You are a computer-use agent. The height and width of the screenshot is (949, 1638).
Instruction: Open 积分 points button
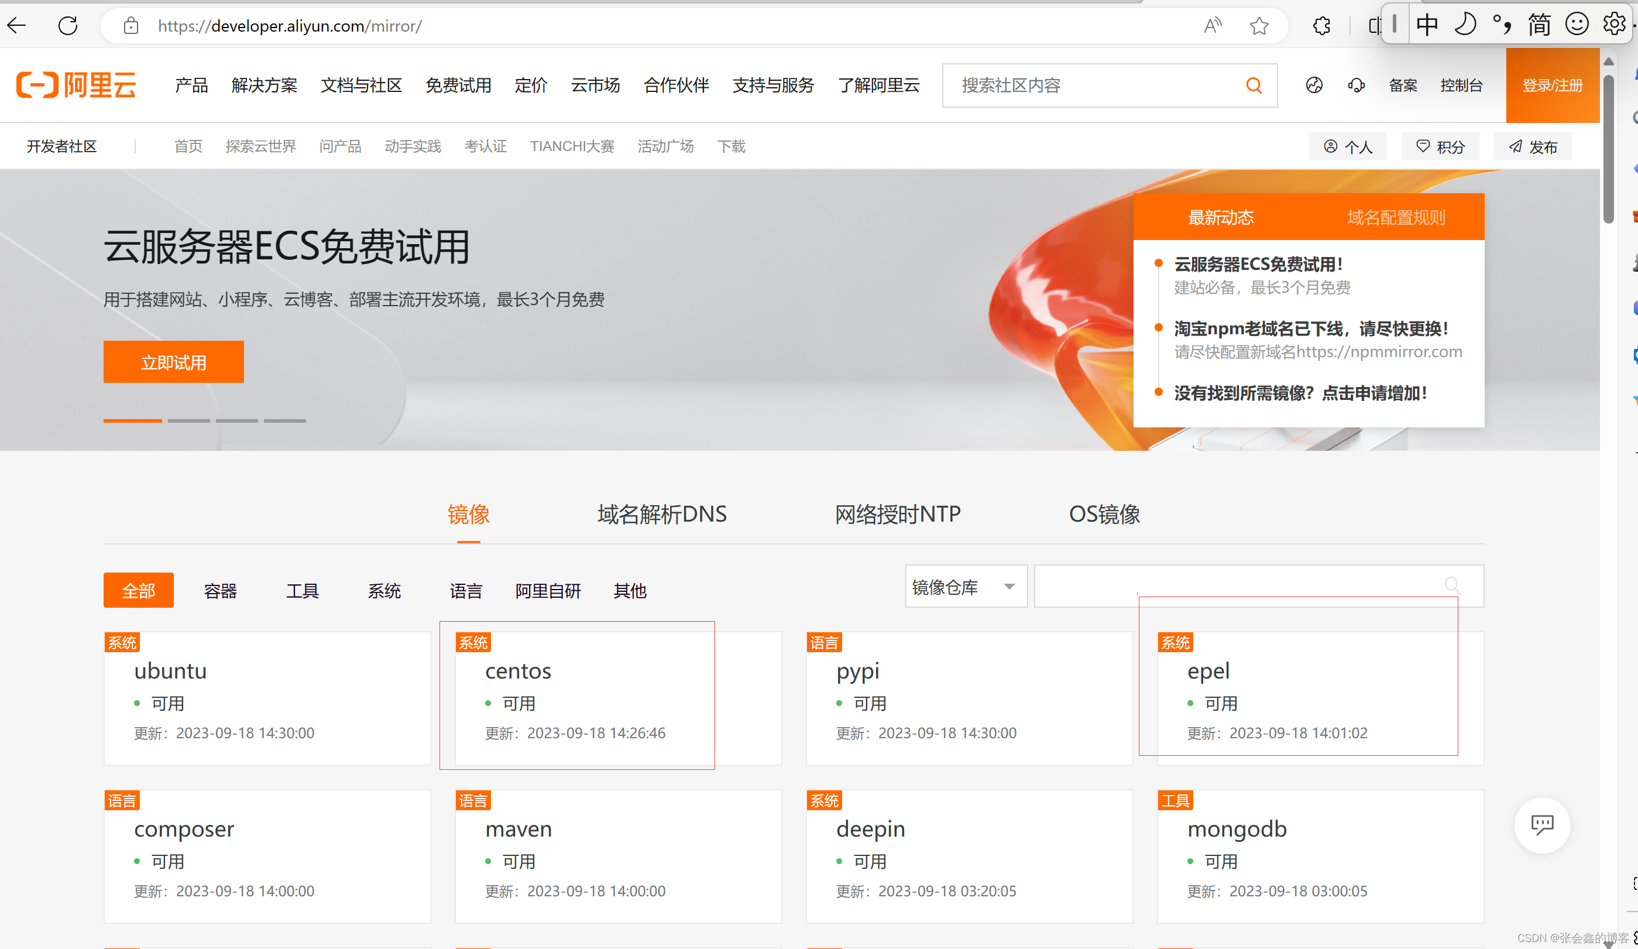tap(1440, 146)
